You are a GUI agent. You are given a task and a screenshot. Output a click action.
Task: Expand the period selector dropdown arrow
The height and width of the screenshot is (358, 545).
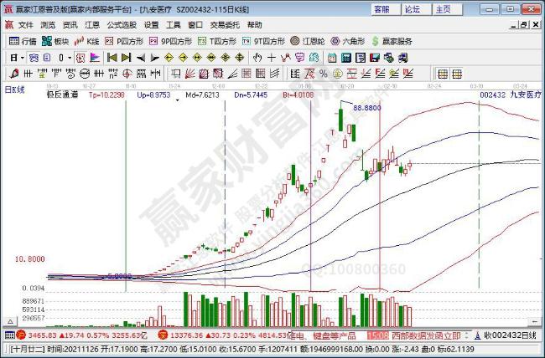point(23,58)
